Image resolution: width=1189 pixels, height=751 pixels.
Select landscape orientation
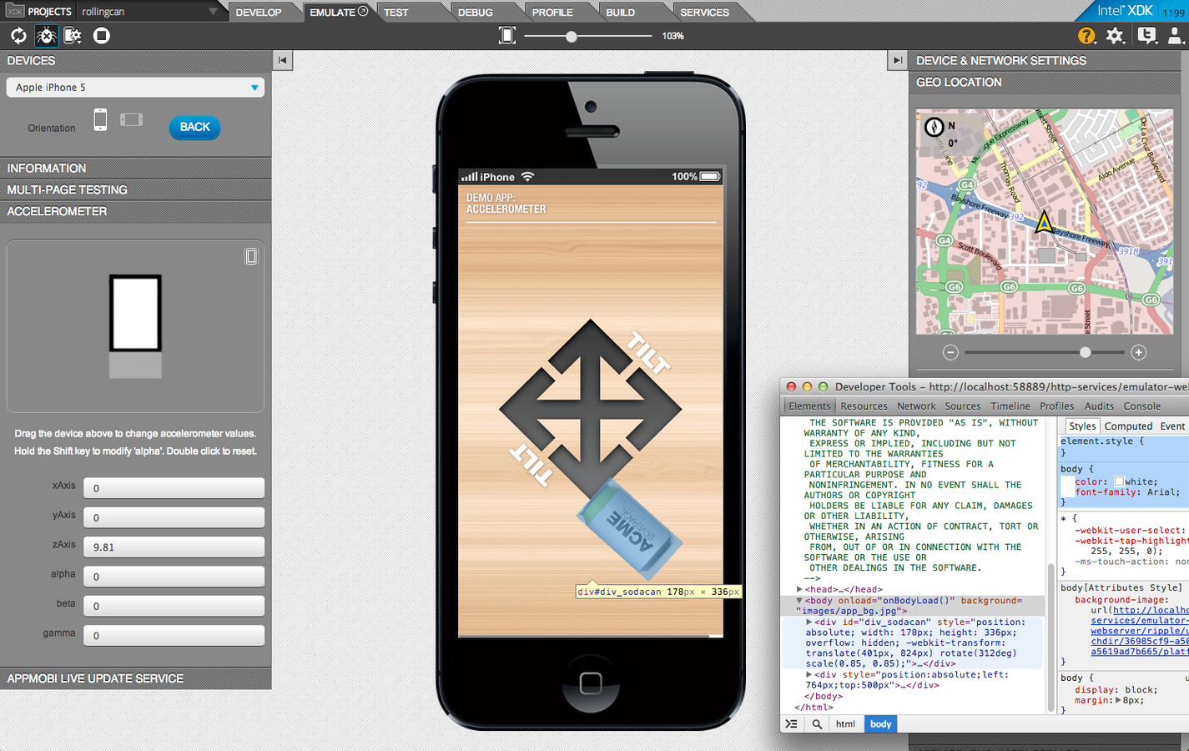pos(131,119)
